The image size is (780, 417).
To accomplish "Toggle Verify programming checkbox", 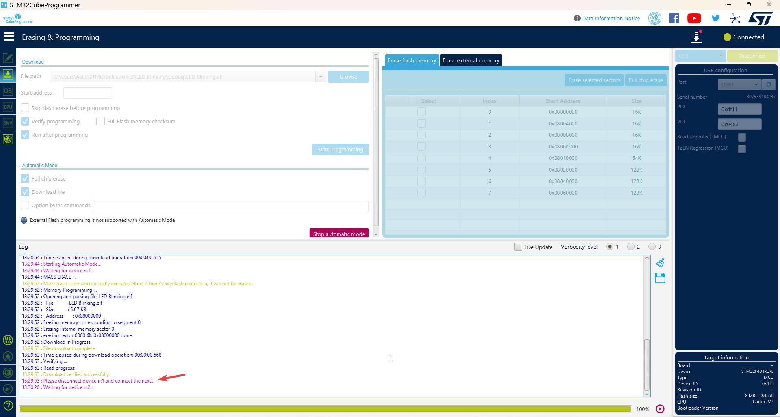I will [25, 121].
